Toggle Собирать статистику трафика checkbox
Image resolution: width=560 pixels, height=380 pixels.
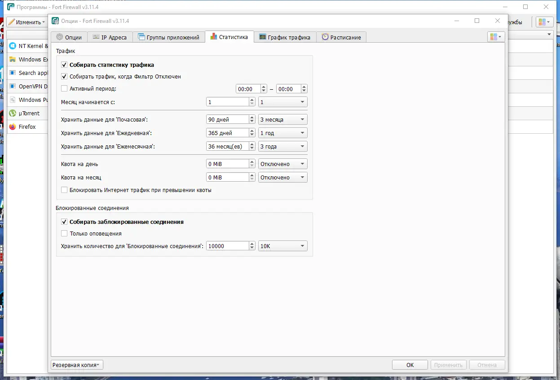[64, 65]
